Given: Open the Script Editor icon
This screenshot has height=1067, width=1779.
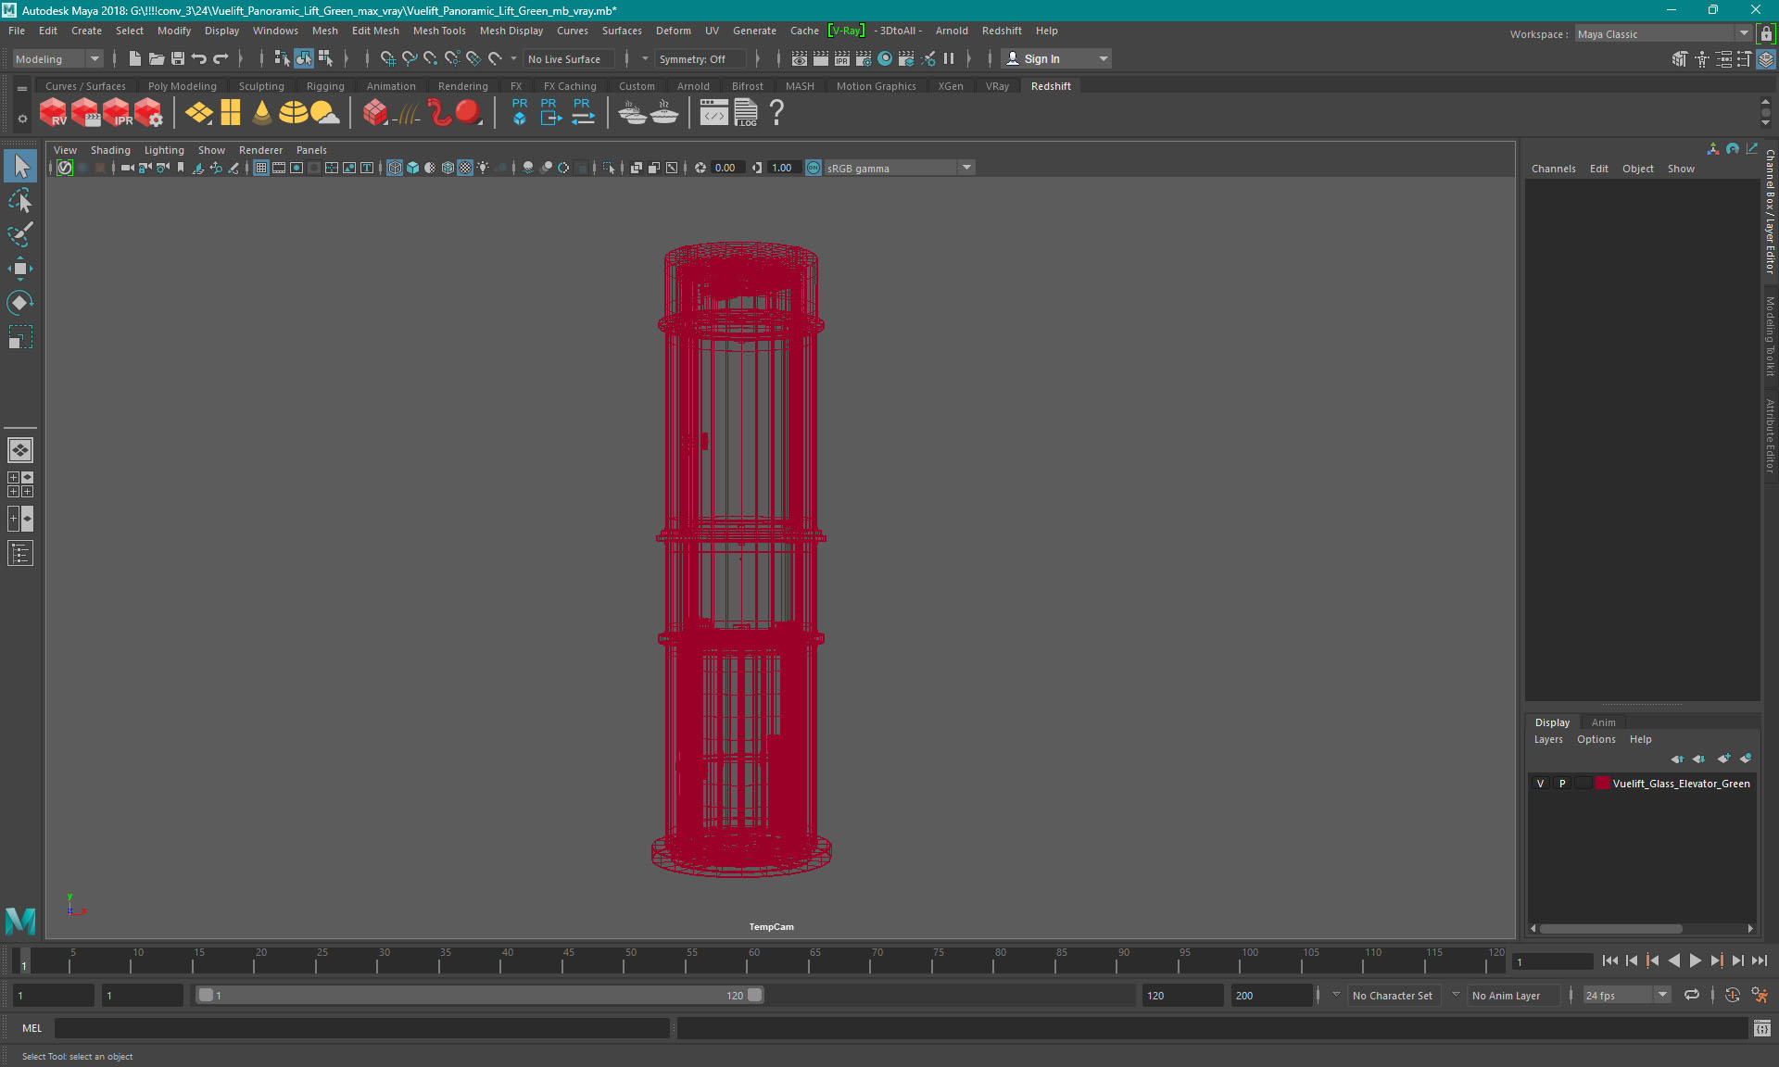Looking at the screenshot, I should (1762, 1028).
